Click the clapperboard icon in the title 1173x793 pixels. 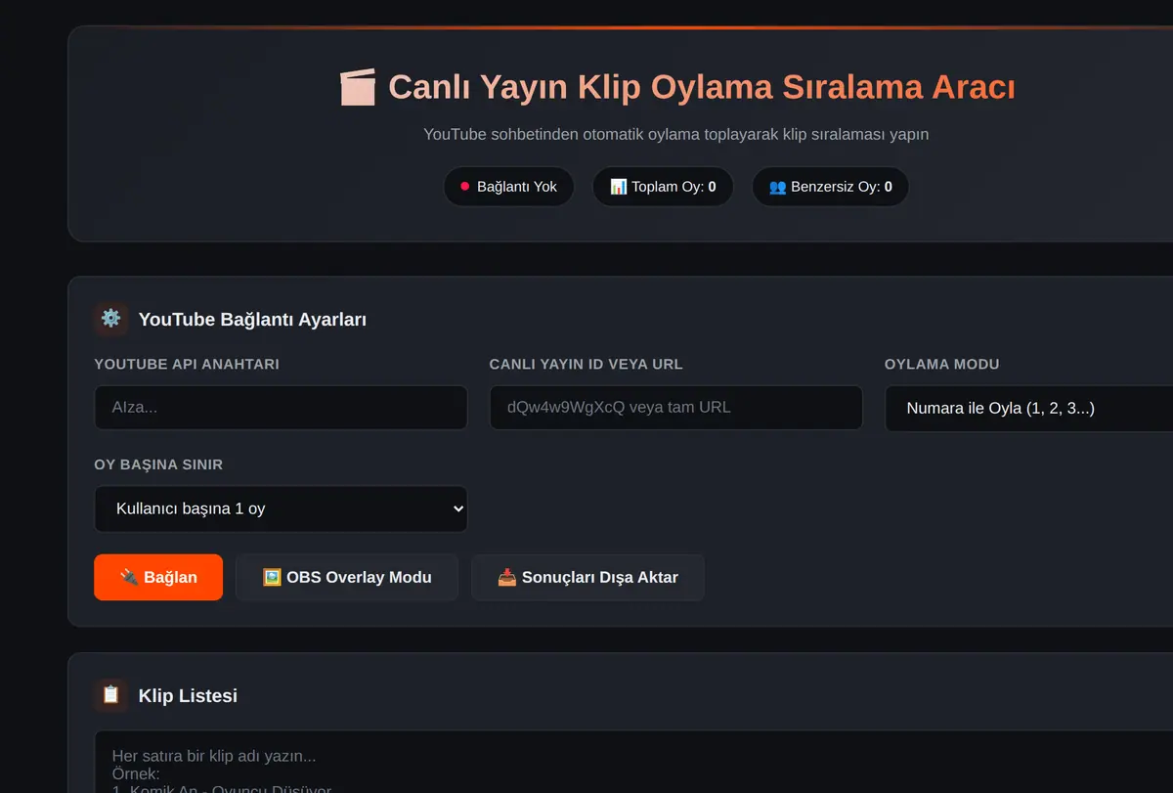pos(357,87)
